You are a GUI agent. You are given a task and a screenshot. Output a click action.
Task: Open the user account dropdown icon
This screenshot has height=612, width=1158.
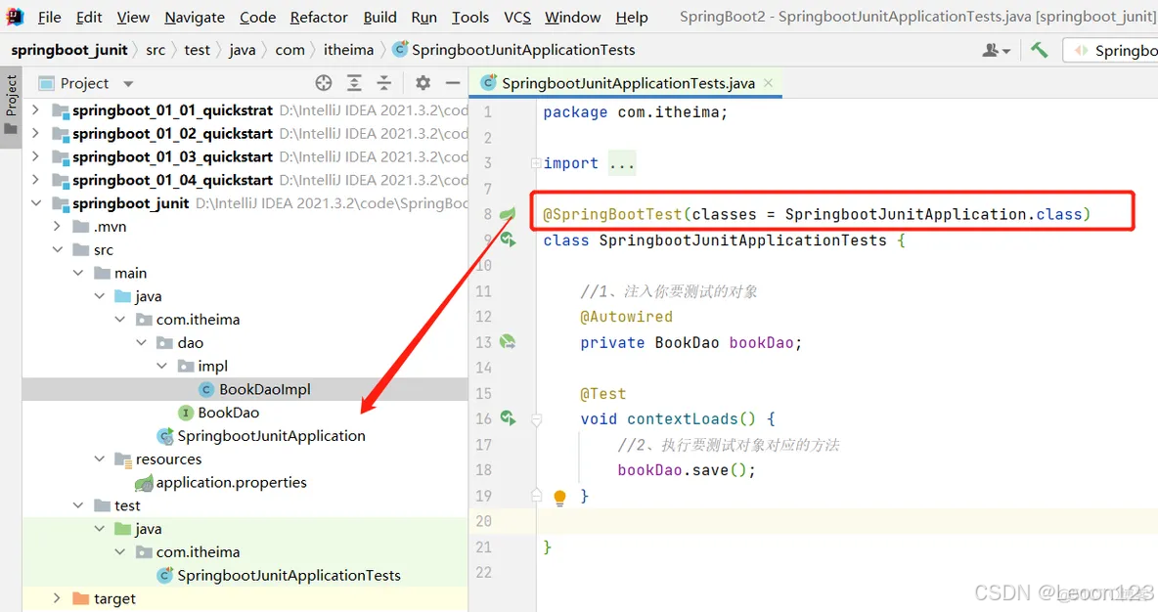[996, 50]
